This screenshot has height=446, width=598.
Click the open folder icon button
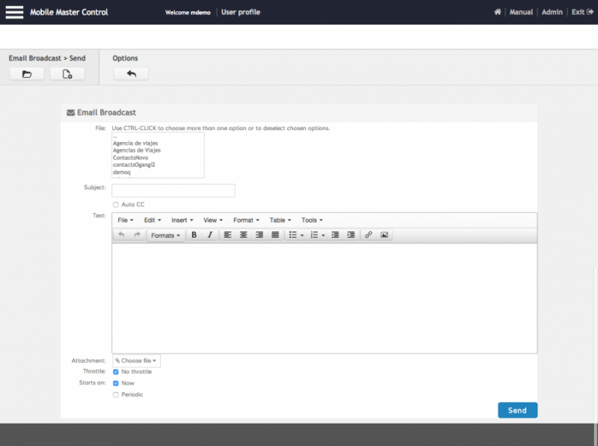pyautogui.click(x=27, y=74)
